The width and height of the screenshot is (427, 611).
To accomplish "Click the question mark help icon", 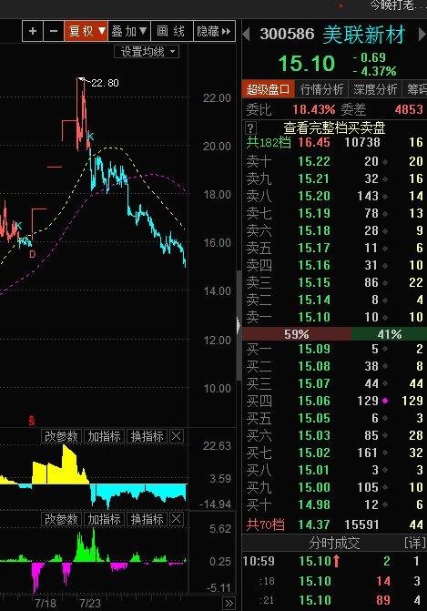I will (x=250, y=127).
